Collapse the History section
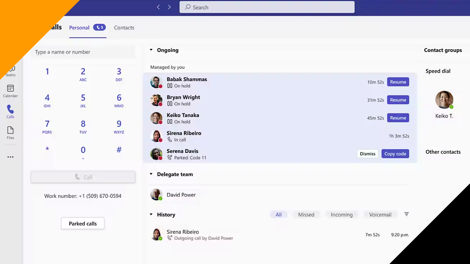The height and width of the screenshot is (264, 470). click(x=151, y=214)
